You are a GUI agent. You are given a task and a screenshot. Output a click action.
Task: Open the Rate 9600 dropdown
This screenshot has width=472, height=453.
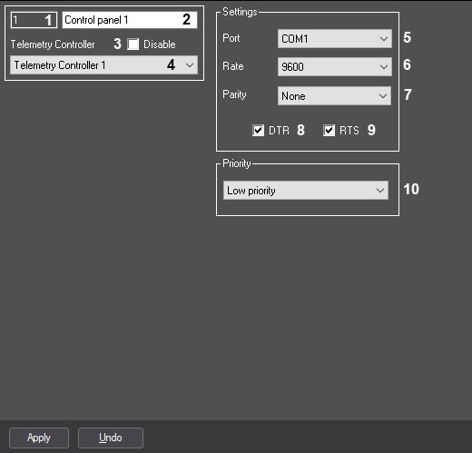pyautogui.click(x=335, y=66)
